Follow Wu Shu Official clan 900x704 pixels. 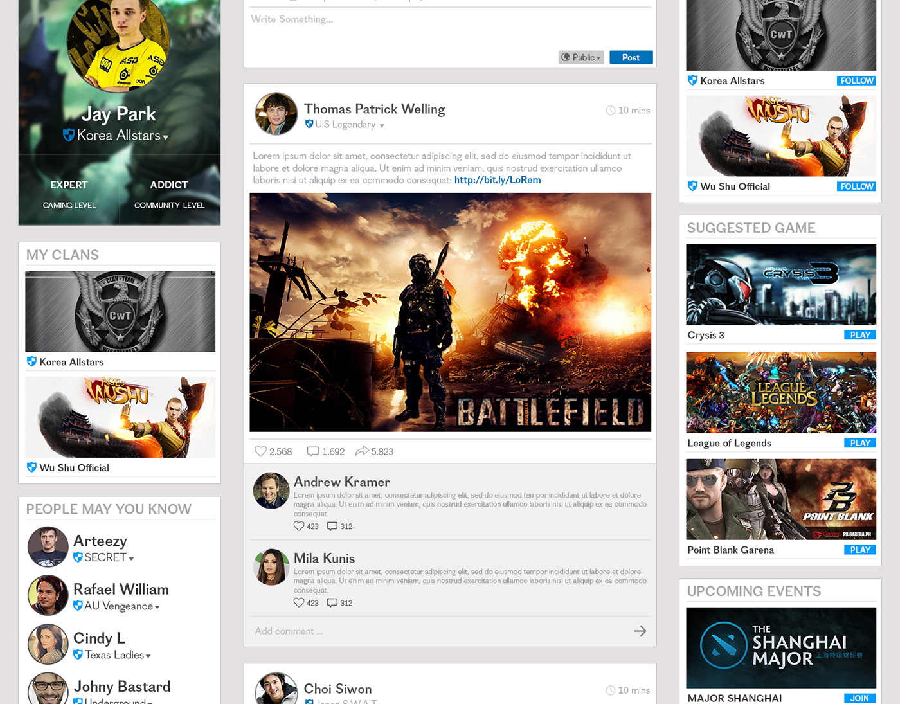pos(856,186)
